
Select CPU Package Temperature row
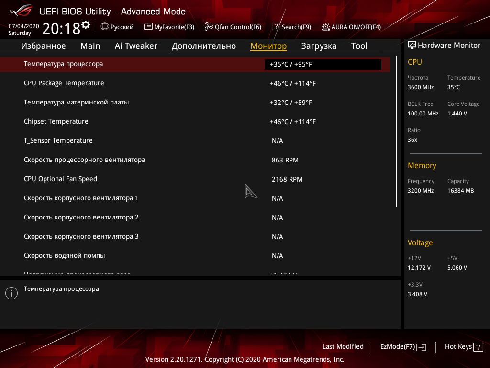point(195,83)
